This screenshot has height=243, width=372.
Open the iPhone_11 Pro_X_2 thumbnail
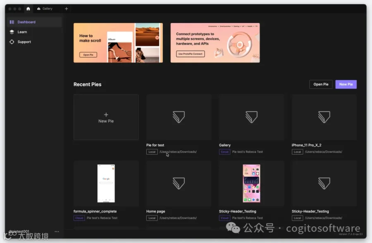(324, 117)
